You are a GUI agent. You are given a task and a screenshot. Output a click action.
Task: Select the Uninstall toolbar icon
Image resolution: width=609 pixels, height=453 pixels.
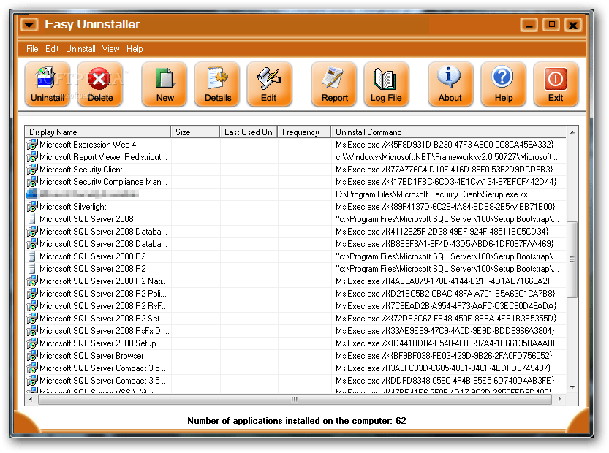coord(47,83)
